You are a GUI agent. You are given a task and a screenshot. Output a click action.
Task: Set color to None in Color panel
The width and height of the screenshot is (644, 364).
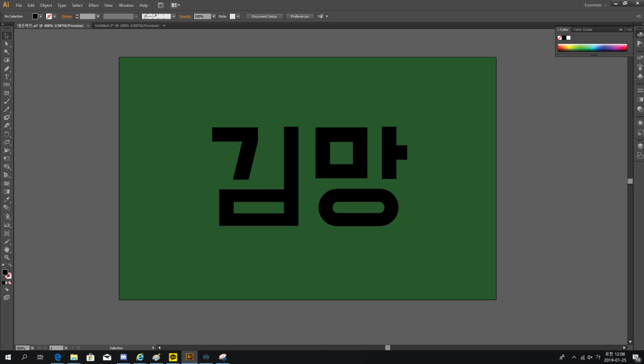coord(560,38)
